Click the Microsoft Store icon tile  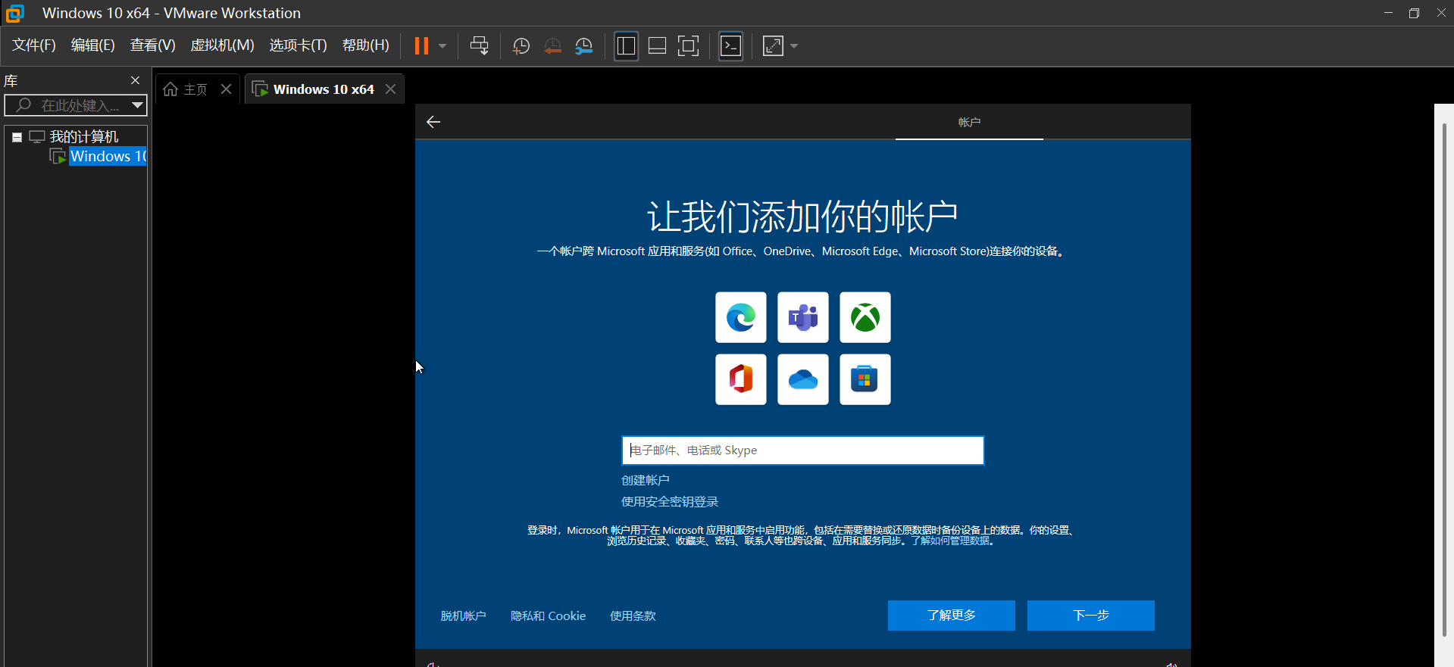865,379
